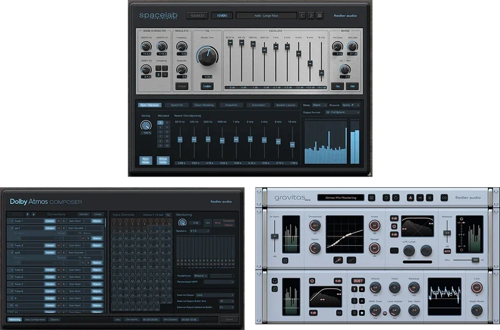The image size is (500, 330).
Task: Open External Output Buffer Size dropdown
Action: coord(226,301)
